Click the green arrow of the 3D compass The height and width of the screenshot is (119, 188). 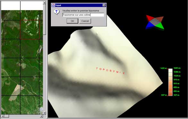[160, 26]
